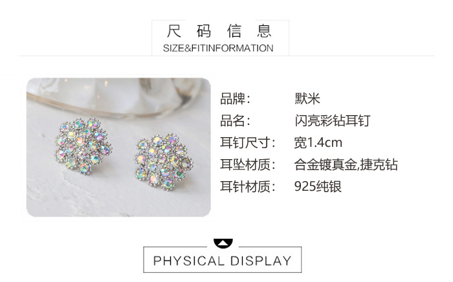
Task: Click the 925纯银 value text
Action: click(x=318, y=186)
